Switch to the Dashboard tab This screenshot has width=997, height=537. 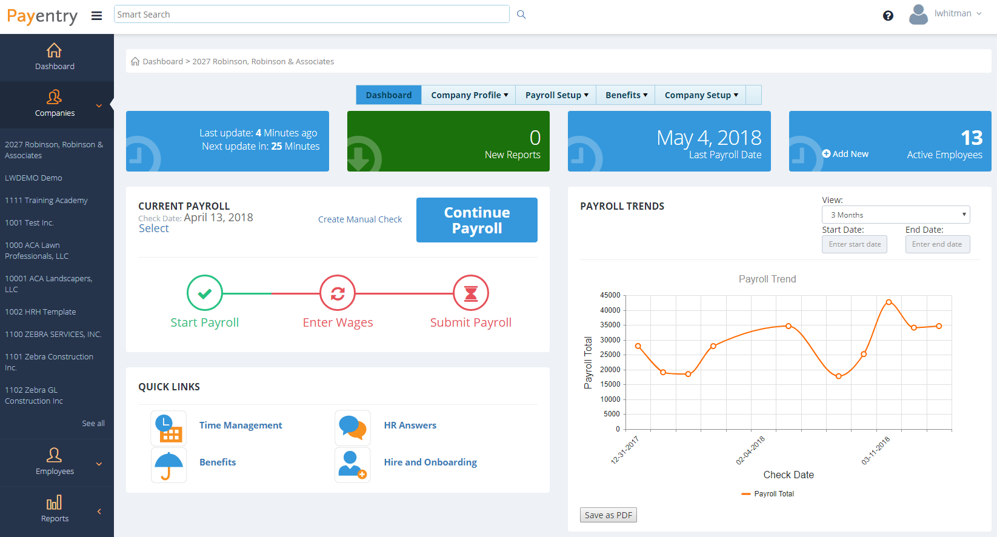(388, 95)
